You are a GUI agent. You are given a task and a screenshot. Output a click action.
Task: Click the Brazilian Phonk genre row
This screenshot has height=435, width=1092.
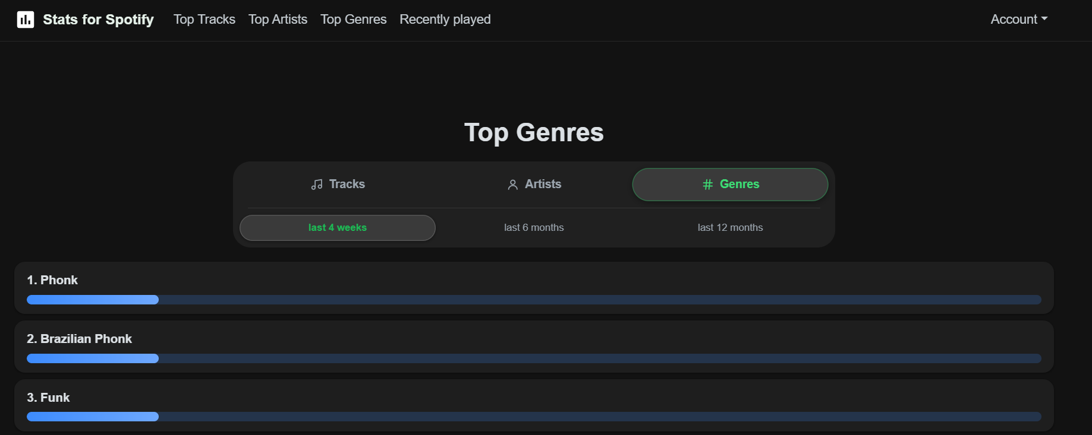[x=534, y=347]
